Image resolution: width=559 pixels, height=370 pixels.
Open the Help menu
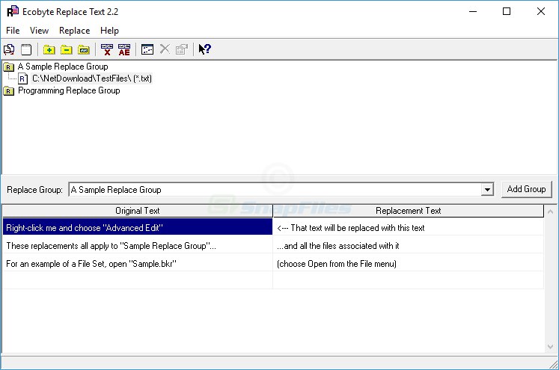tap(109, 31)
